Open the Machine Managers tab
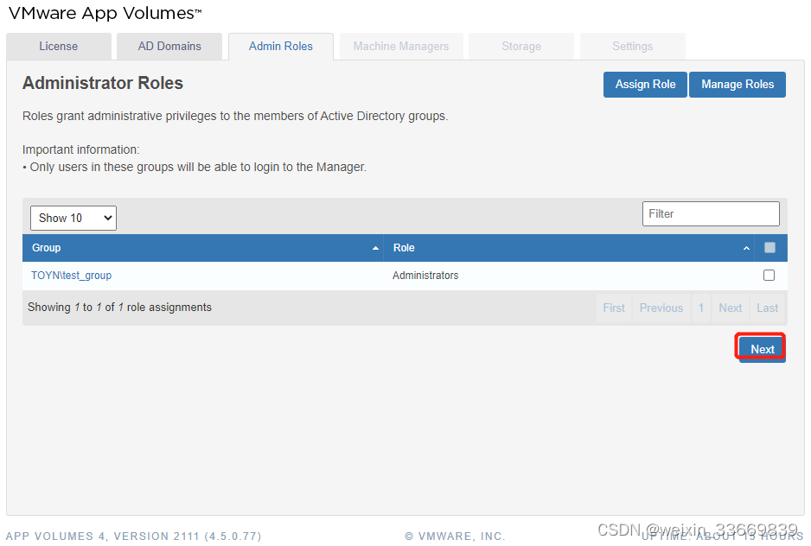The width and height of the screenshot is (811, 546). [401, 47]
